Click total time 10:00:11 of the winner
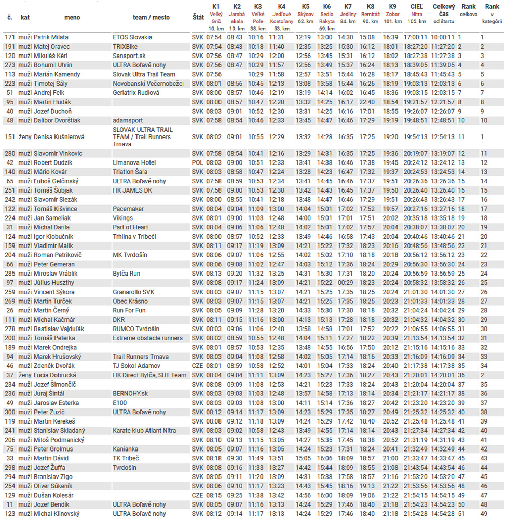Viewport: 506px width, 519px height. click(x=443, y=37)
